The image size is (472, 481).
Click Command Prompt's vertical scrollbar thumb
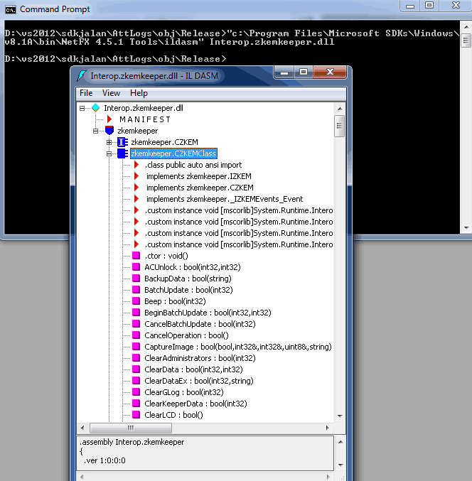[x=466, y=40]
